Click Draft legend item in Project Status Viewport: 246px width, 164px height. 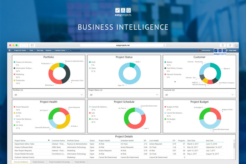pos(92,62)
